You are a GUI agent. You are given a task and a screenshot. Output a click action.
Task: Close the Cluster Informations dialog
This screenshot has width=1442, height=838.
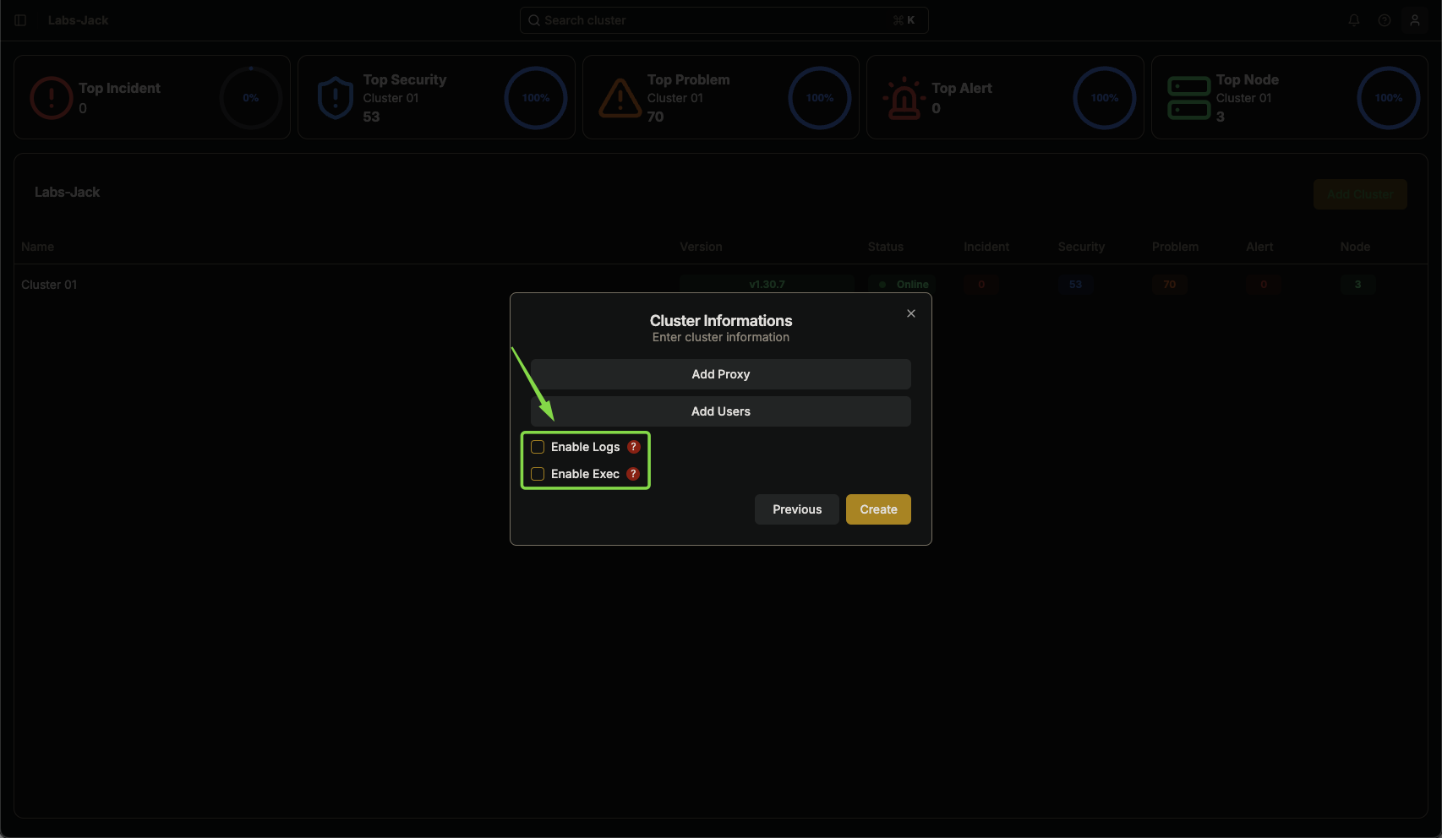911,313
